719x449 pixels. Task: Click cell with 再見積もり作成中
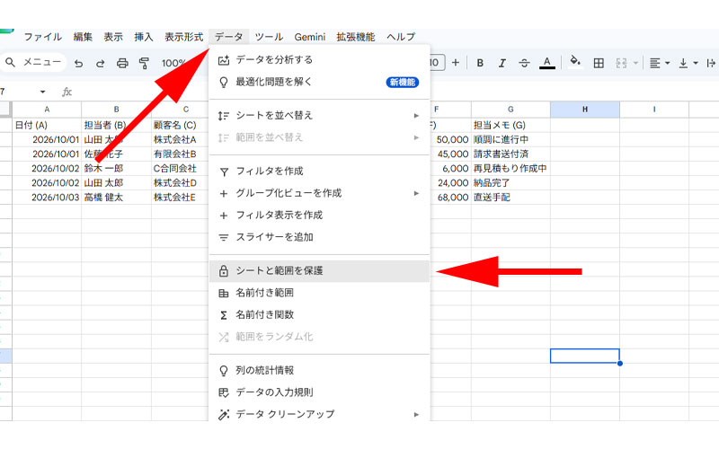click(x=510, y=169)
